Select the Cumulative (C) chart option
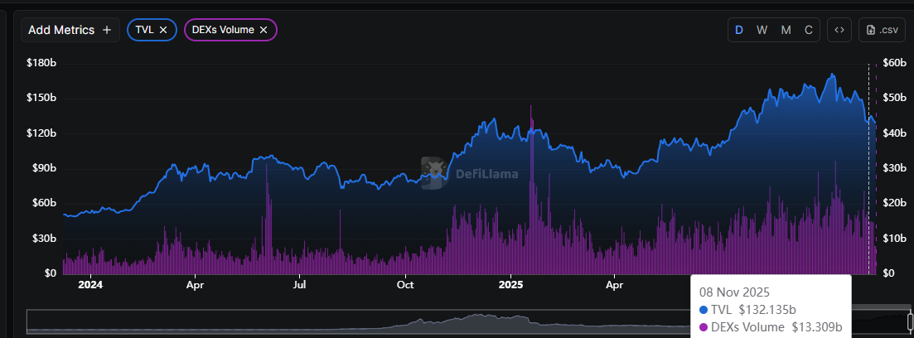Screen dimensions: 914x338 point(808,30)
